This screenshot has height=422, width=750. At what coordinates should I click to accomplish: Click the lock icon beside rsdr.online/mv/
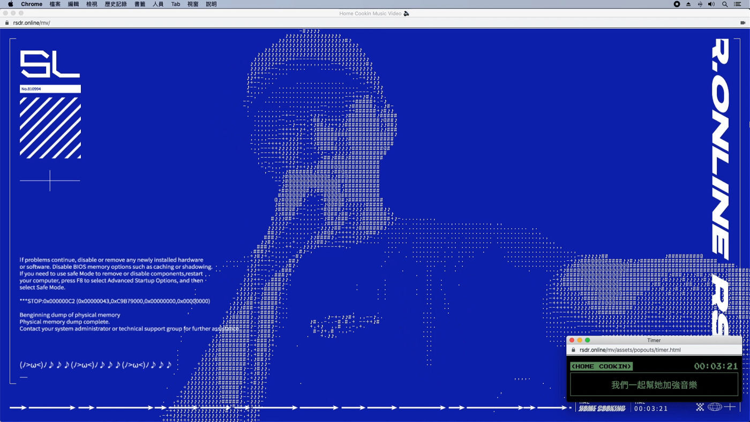pyautogui.click(x=7, y=23)
